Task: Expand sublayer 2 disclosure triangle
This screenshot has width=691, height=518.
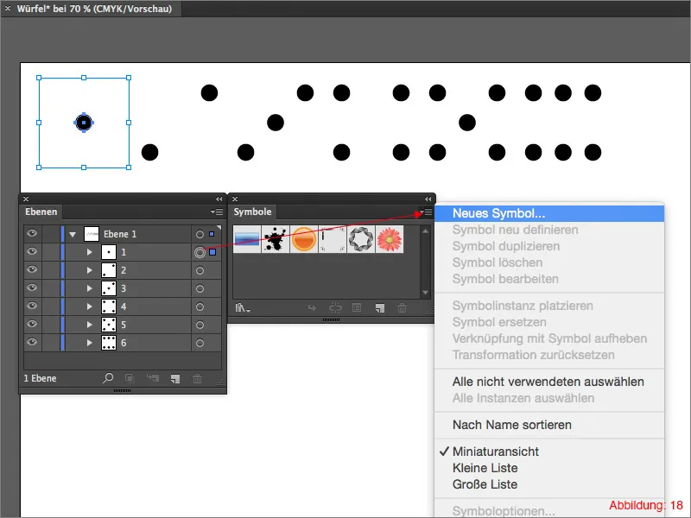Action: pos(90,270)
